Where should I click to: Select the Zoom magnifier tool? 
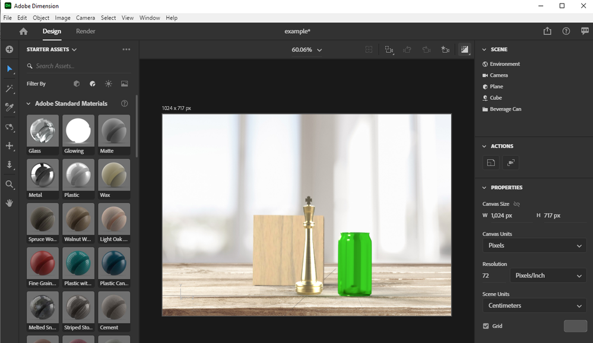click(9, 185)
